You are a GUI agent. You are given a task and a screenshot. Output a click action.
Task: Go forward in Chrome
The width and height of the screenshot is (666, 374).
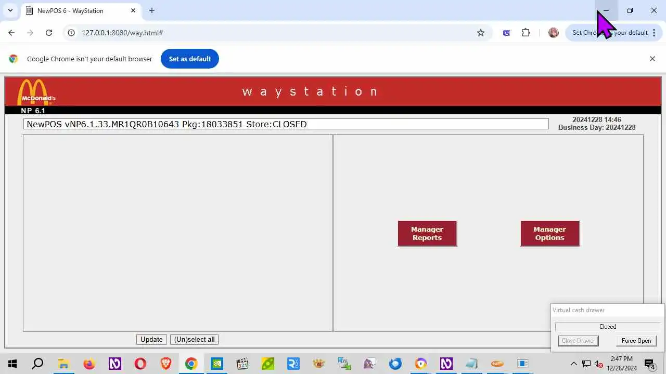click(x=30, y=33)
